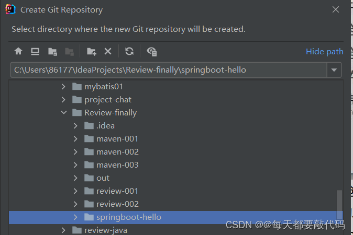Open the path history dropdown arrow
This screenshot has width=353, height=235.
(334, 70)
